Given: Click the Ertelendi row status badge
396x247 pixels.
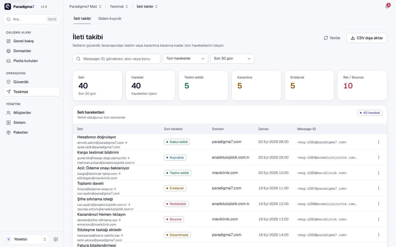Looking at the screenshot, I should click(175, 188).
